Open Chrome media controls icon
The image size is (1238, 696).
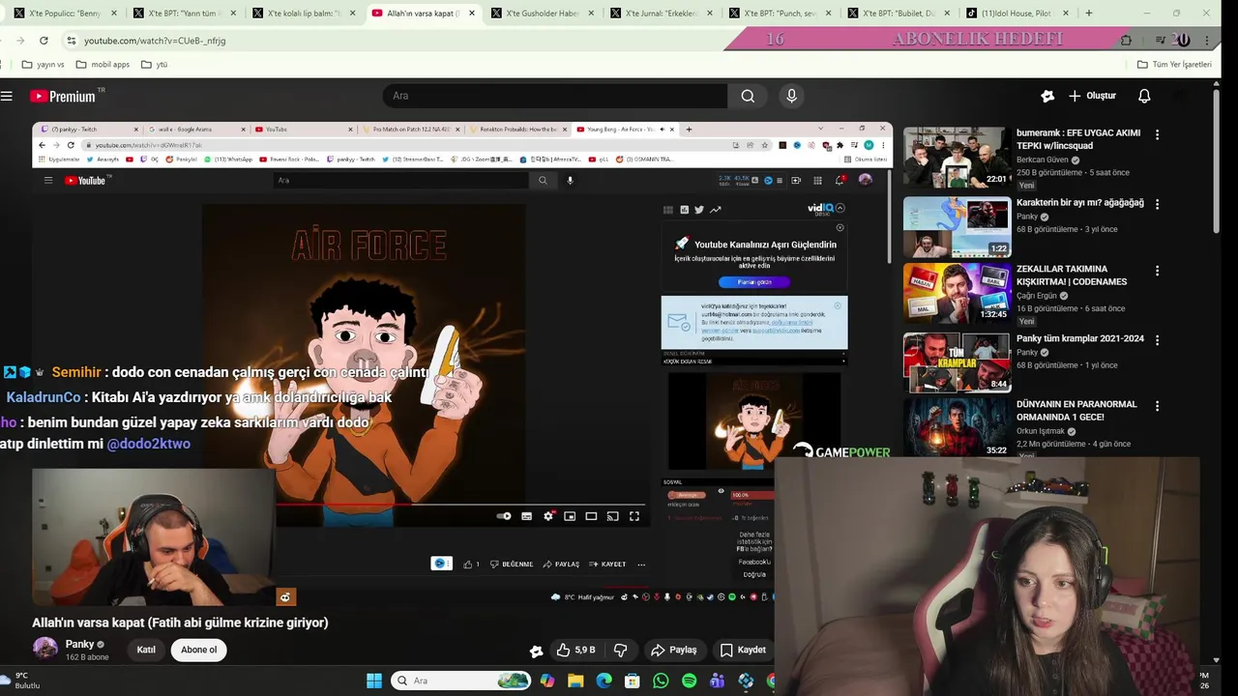tap(1161, 41)
